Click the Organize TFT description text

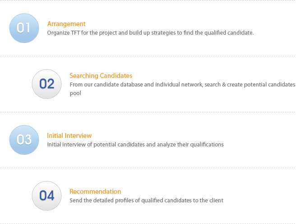coord(150,33)
